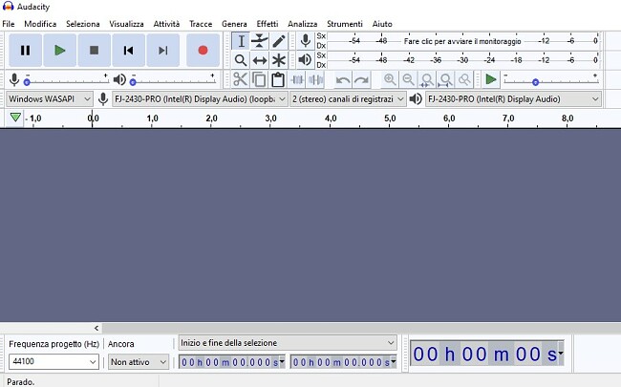Click the recording meter microphone icon
This screenshot has width=621, height=387.
[306, 41]
